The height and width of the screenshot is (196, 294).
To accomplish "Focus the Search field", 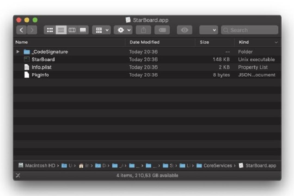I will point(250,30).
